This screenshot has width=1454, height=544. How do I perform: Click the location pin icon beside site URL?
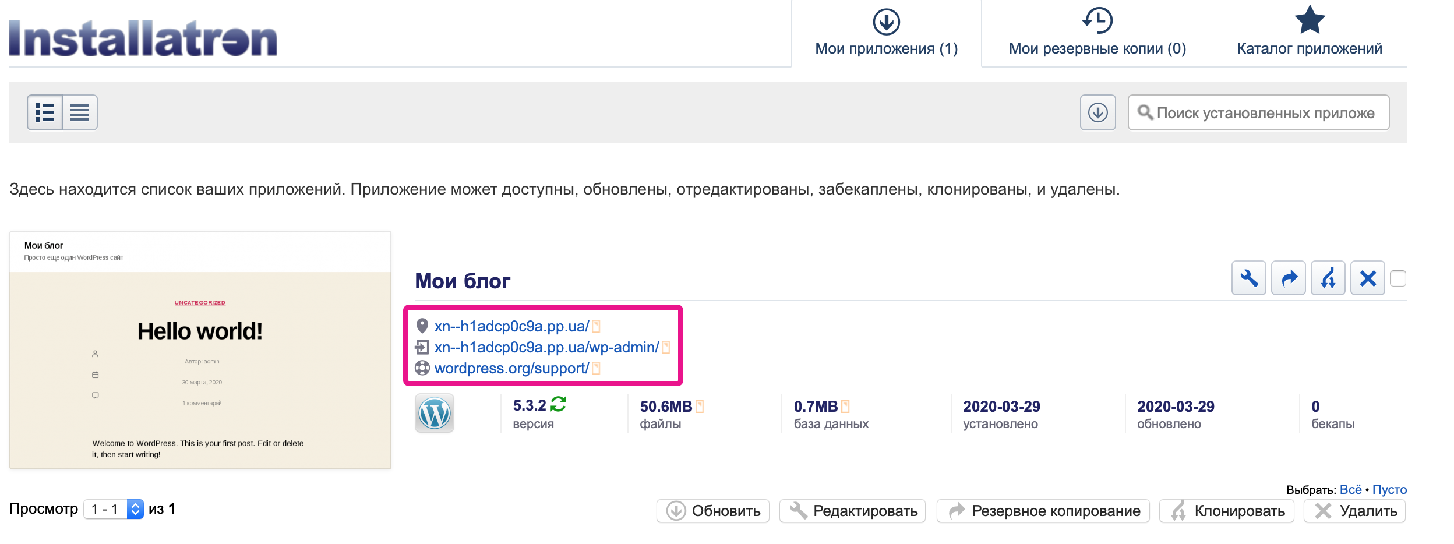point(422,326)
